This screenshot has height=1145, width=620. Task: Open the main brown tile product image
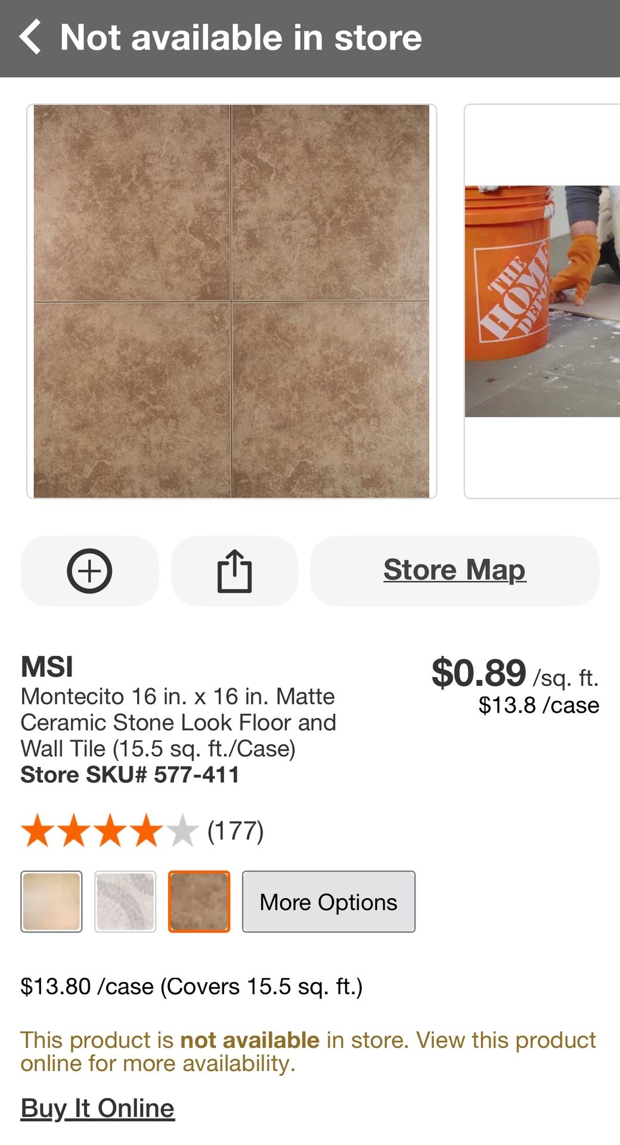[231, 301]
